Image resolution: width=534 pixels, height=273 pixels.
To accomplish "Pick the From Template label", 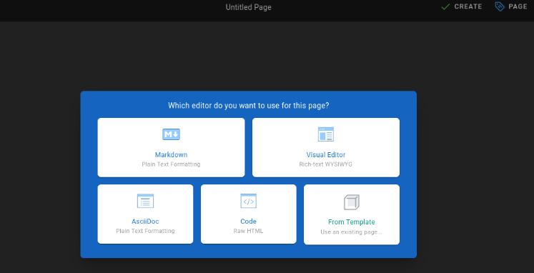I will (352, 222).
